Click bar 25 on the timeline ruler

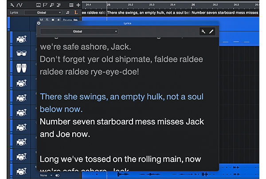[x=109, y=5]
